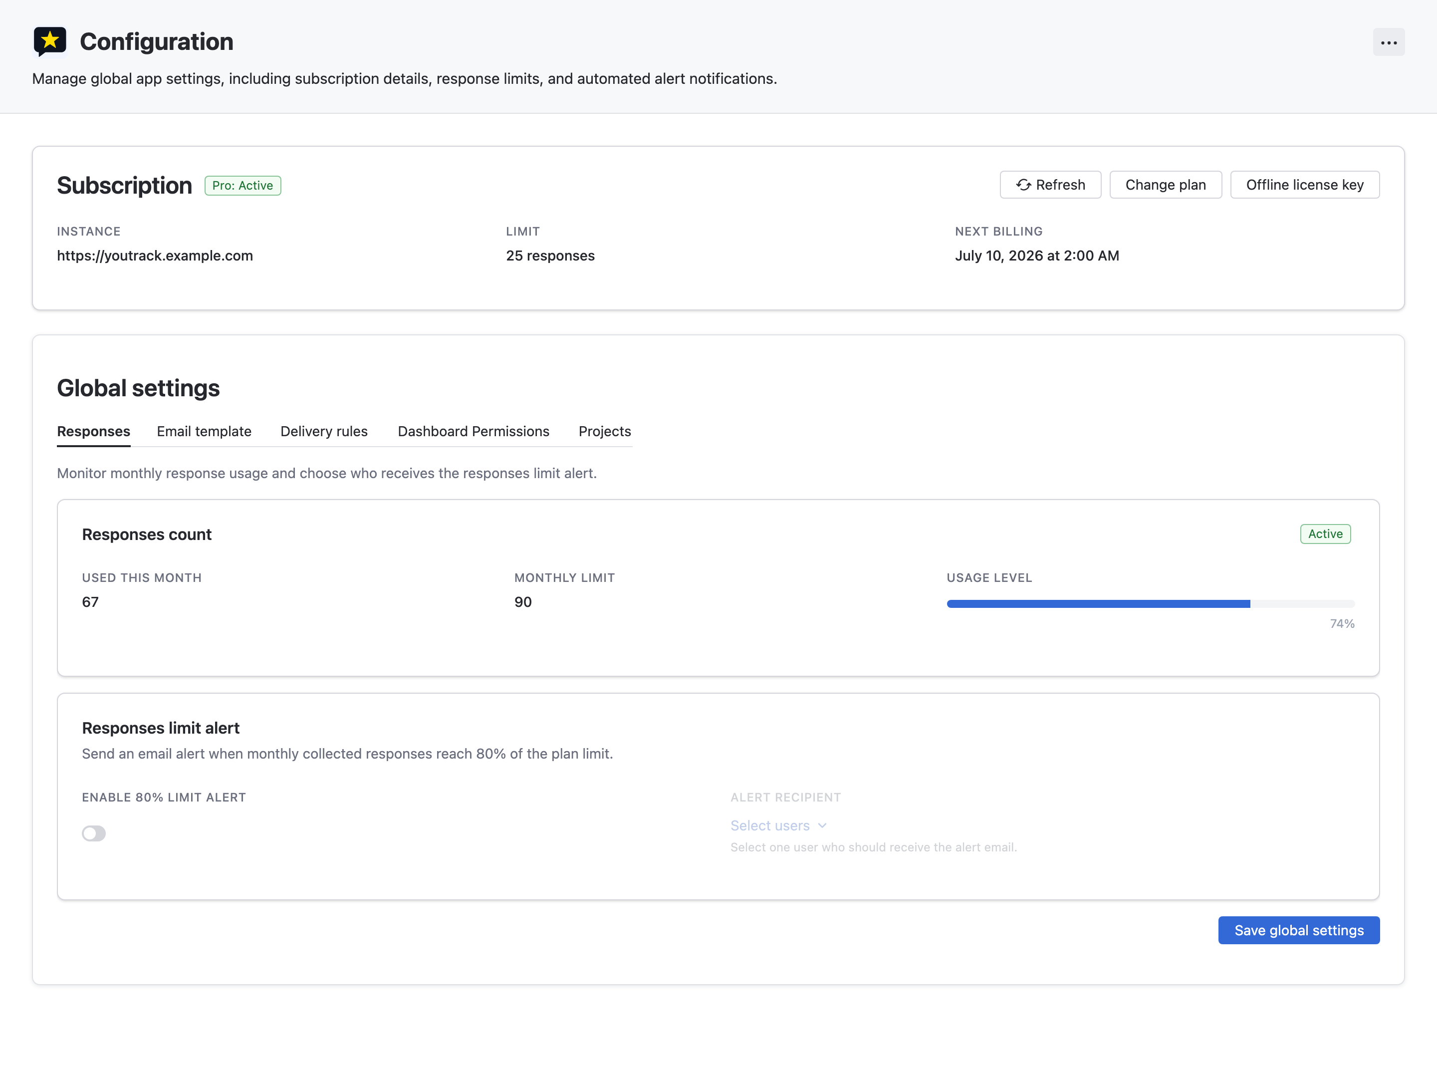
Task: Open the Email template tab
Action: [204, 432]
